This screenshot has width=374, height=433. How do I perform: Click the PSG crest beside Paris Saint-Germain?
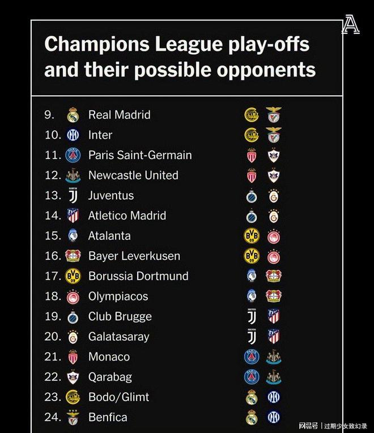pyautogui.click(x=73, y=155)
